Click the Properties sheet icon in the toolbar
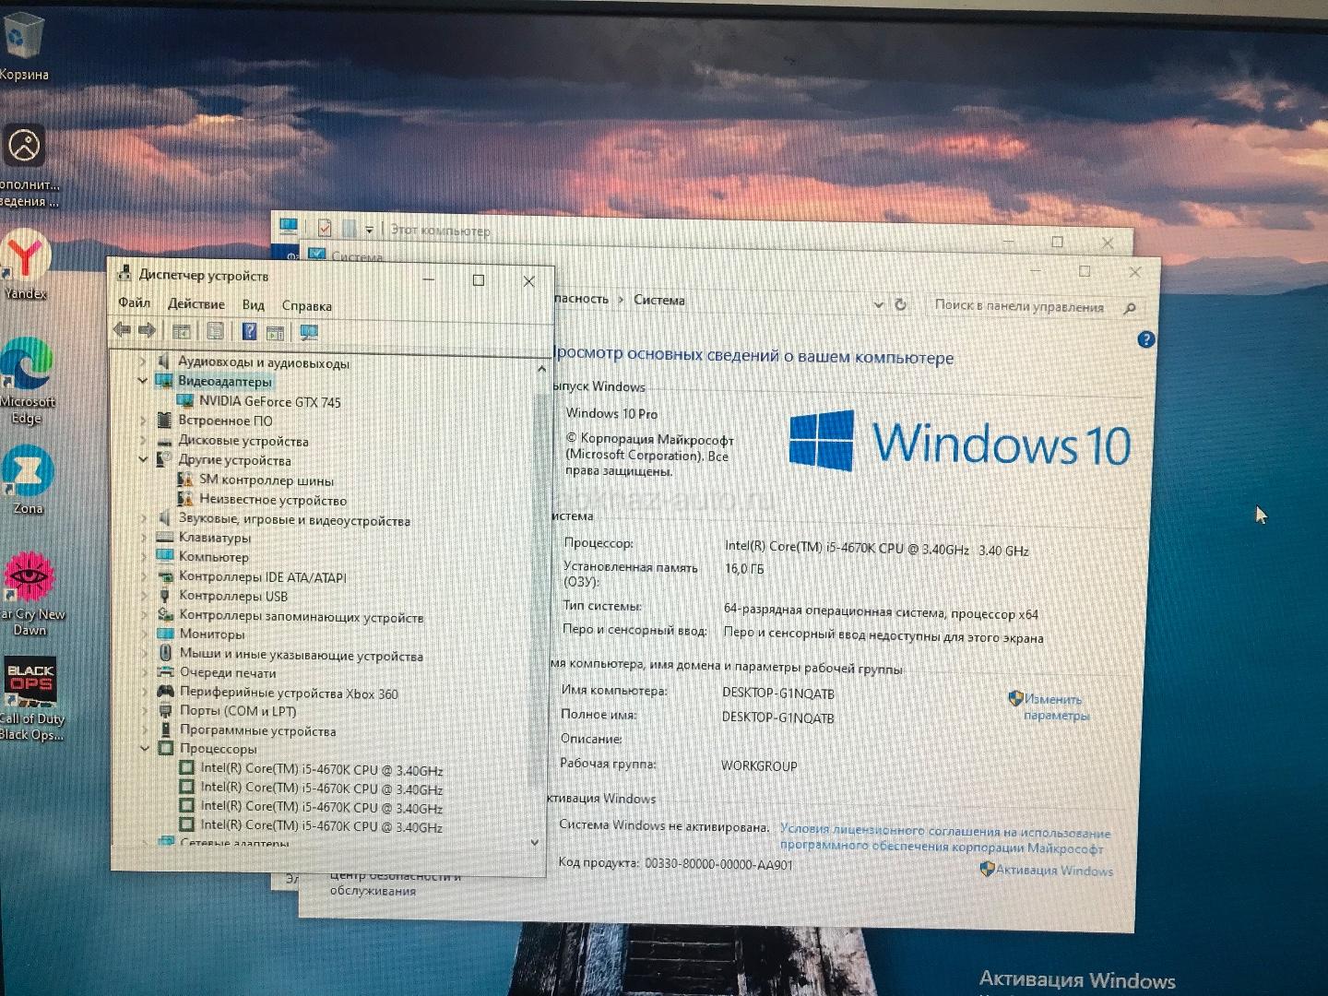The height and width of the screenshot is (996, 1328). tap(215, 331)
